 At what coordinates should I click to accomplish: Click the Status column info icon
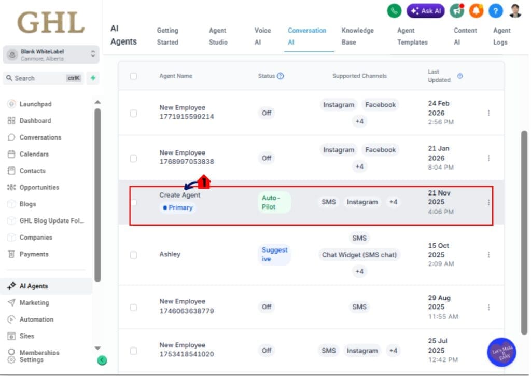pos(281,76)
